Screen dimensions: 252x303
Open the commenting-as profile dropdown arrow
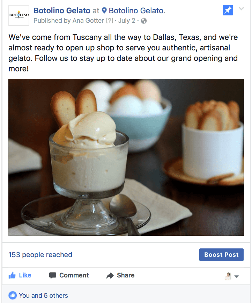click(237, 276)
